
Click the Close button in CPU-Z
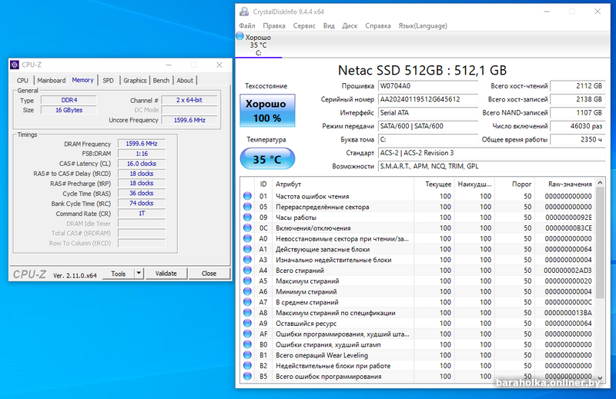coord(209,274)
